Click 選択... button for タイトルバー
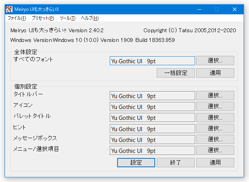Viewport: 249px width, 182px height. [x=215, y=95]
